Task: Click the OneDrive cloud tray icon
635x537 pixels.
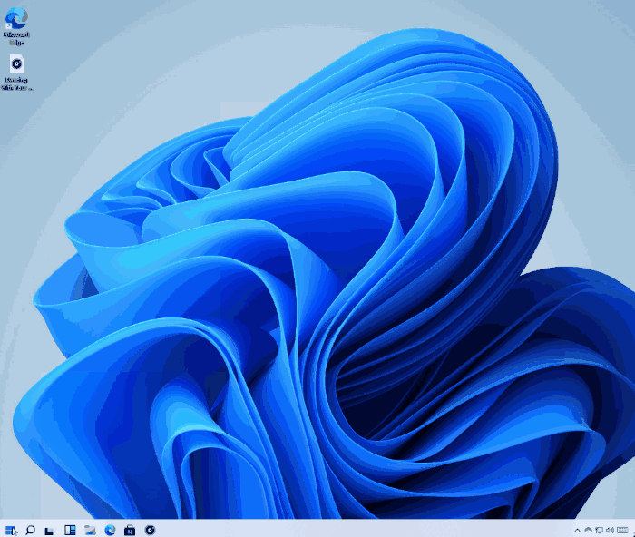Action: point(589,530)
